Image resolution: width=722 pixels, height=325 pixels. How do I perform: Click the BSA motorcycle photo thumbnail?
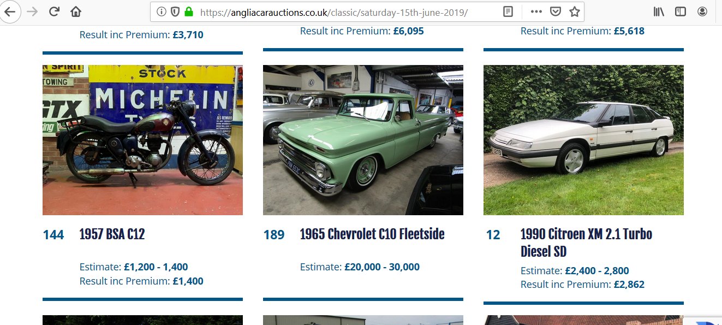(x=142, y=140)
